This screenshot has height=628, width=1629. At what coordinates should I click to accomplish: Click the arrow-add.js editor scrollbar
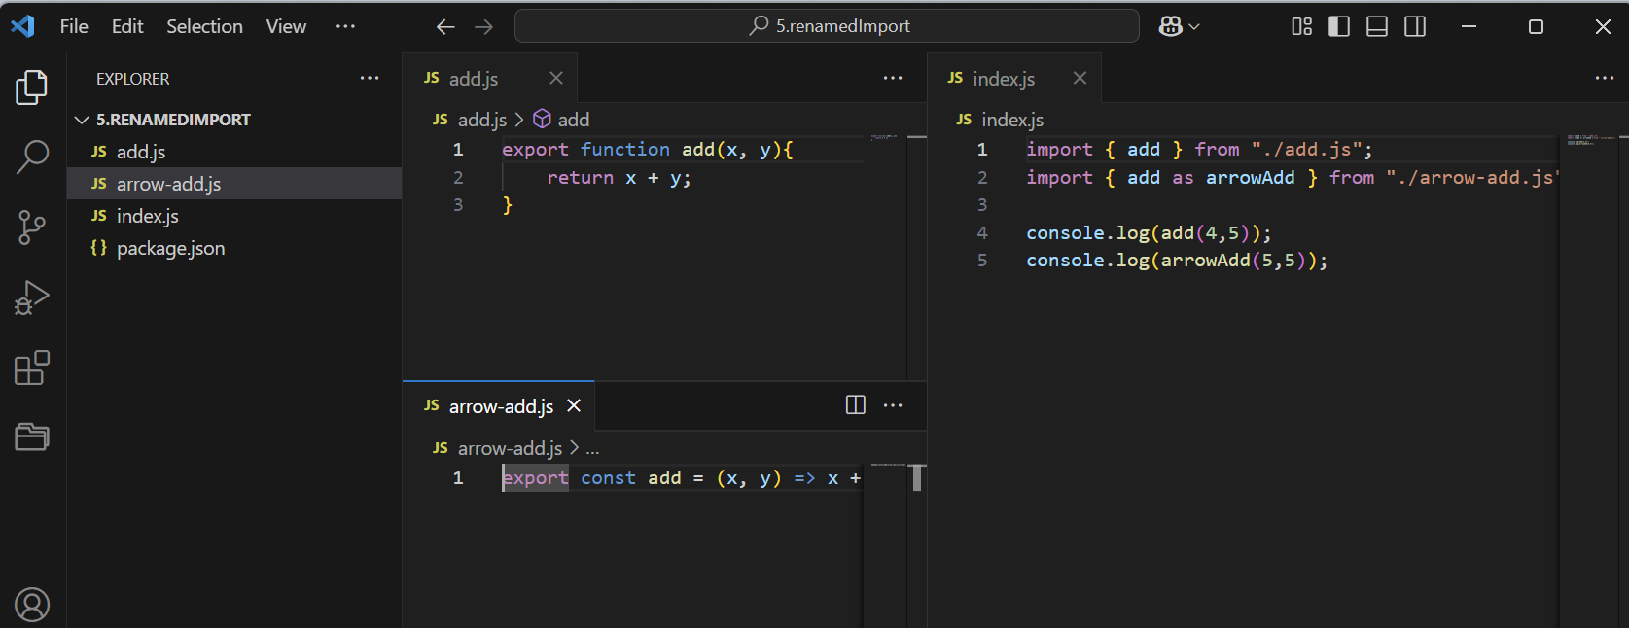(917, 477)
